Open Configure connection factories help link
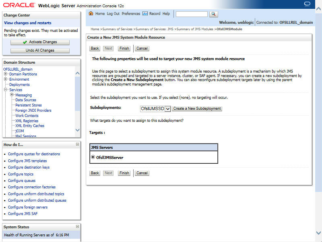The height and width of the screenshot is (242, 322). pyautogui.click(x=32, y=187)
